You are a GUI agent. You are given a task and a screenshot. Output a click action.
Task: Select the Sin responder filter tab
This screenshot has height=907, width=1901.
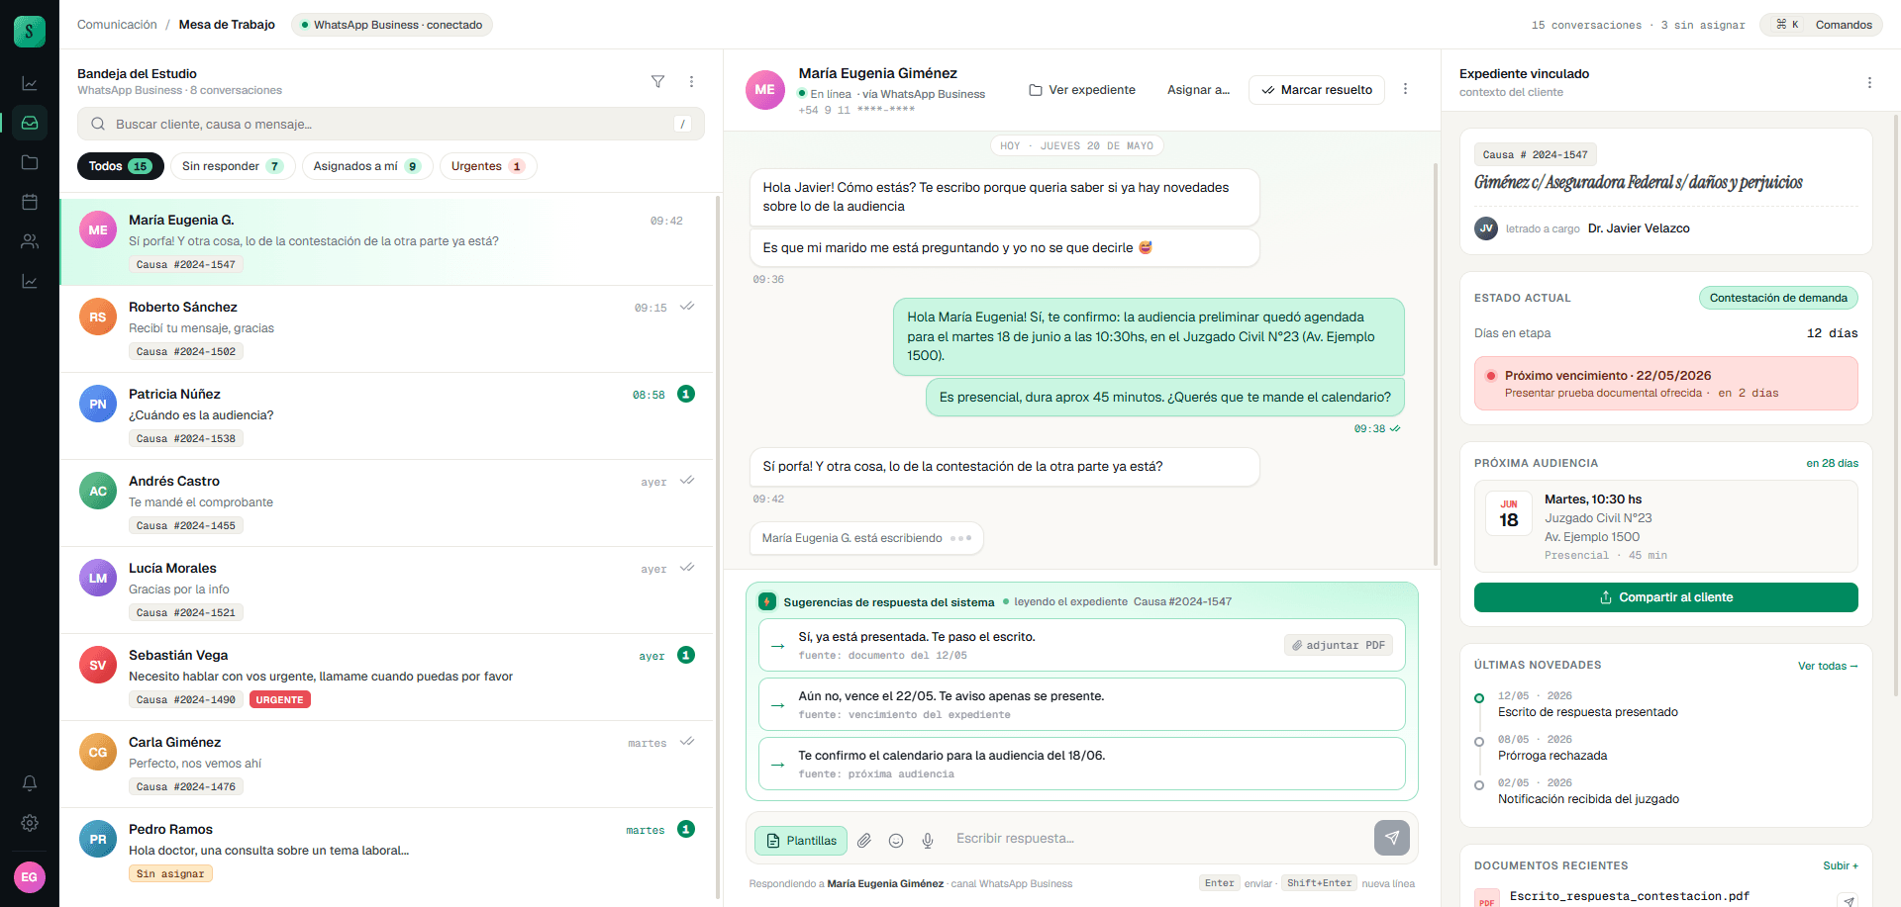click(233, 166)
